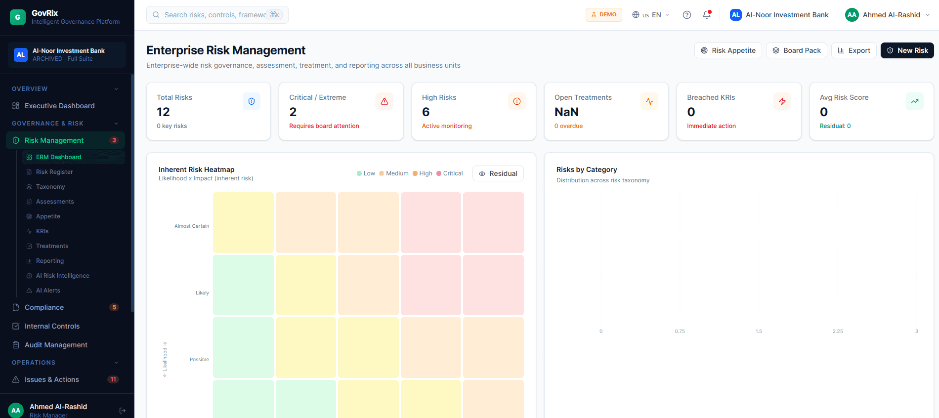Image resolution: width=939 pixels, height=418 pixels.
Task: Click the DEMO badge
Action: (604, 15)
